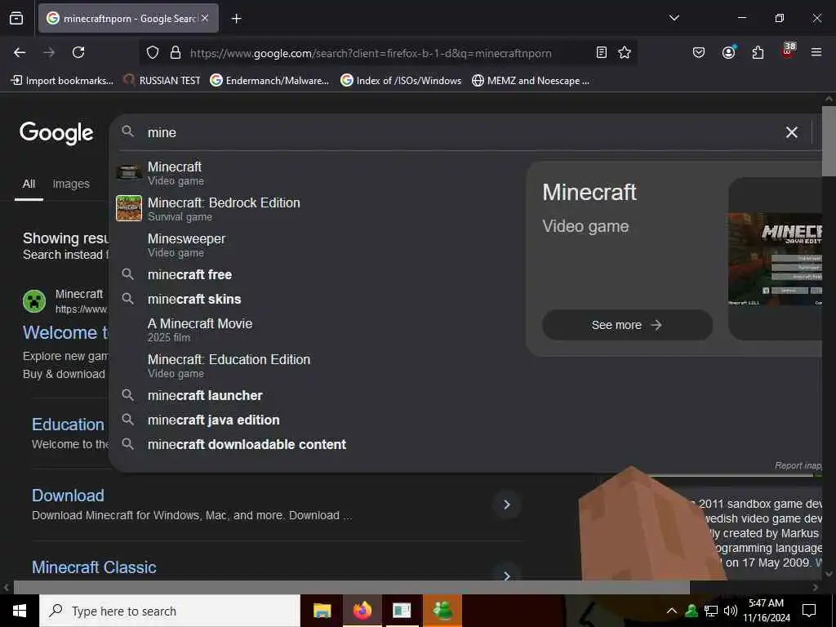The height and width of the screenshot is (627, 836).
Task: Open Firefox View icon
Action: point(16,18)
